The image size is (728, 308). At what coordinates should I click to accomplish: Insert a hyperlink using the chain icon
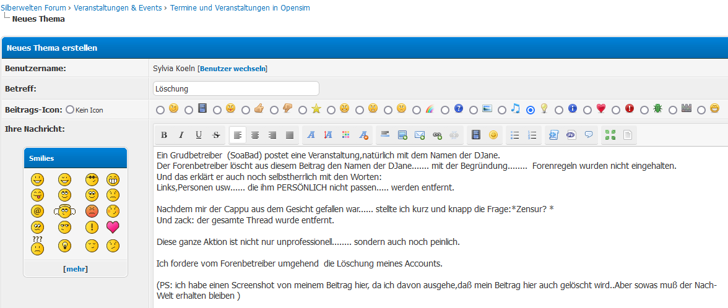click(437, 135)
